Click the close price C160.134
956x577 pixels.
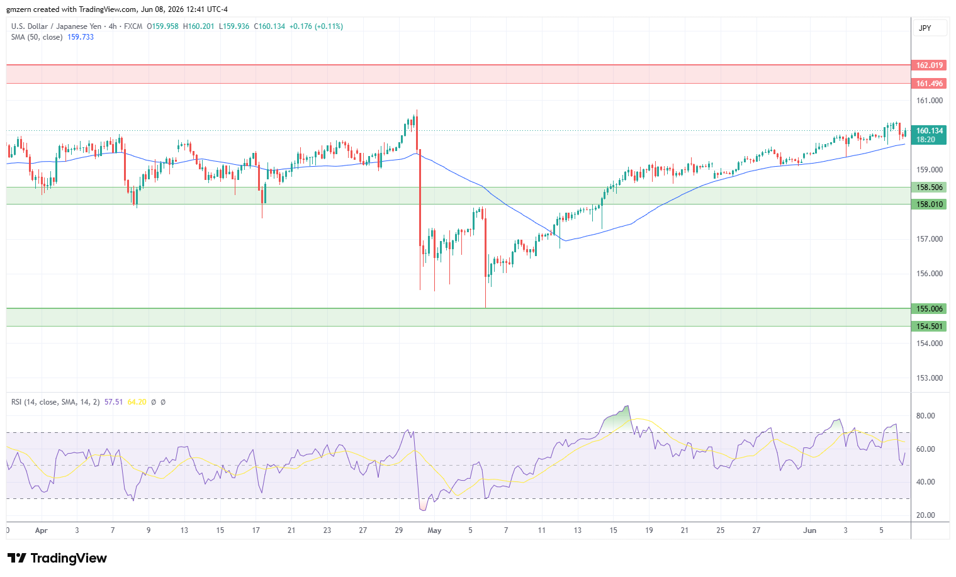[x=269, y=26]
